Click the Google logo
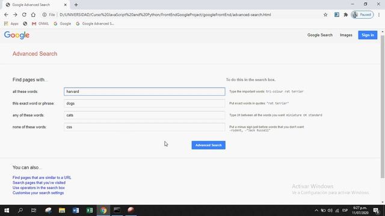 click(17, 35)
